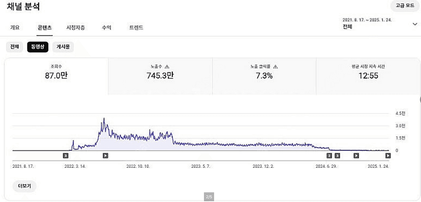This screenshot has width=421, height=202.
Task: Click the rightmost play marker at 2025. 1. 24.
Action: [x=388, y=156]
